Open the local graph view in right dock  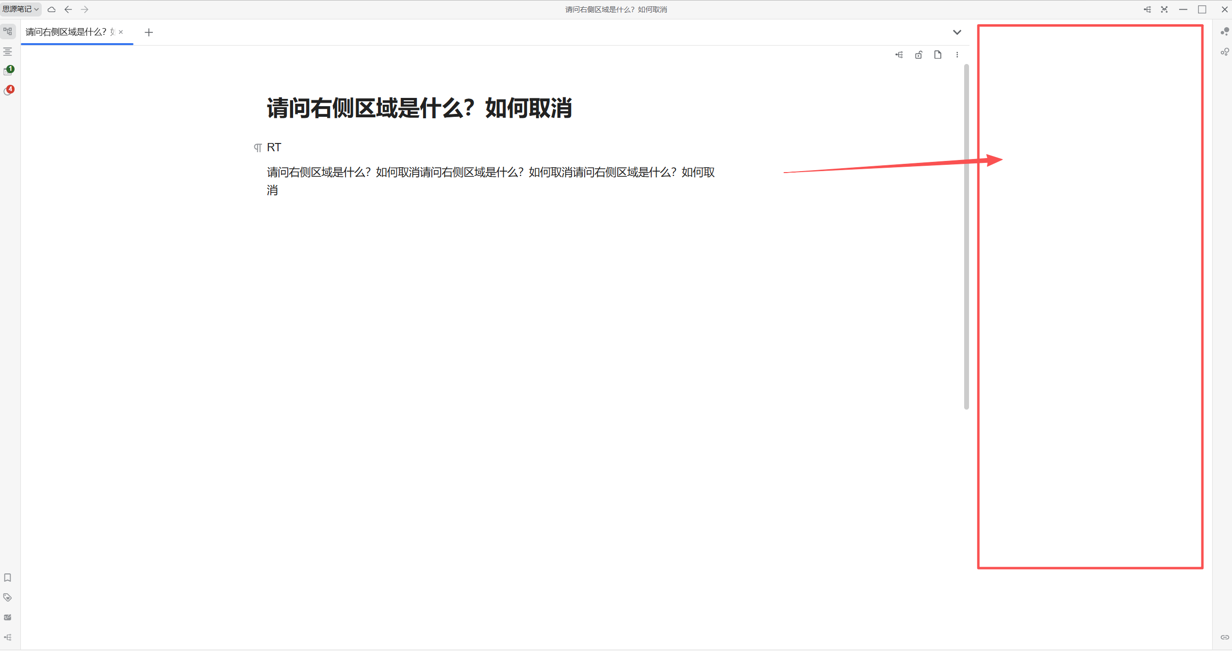pos(1224,51)
